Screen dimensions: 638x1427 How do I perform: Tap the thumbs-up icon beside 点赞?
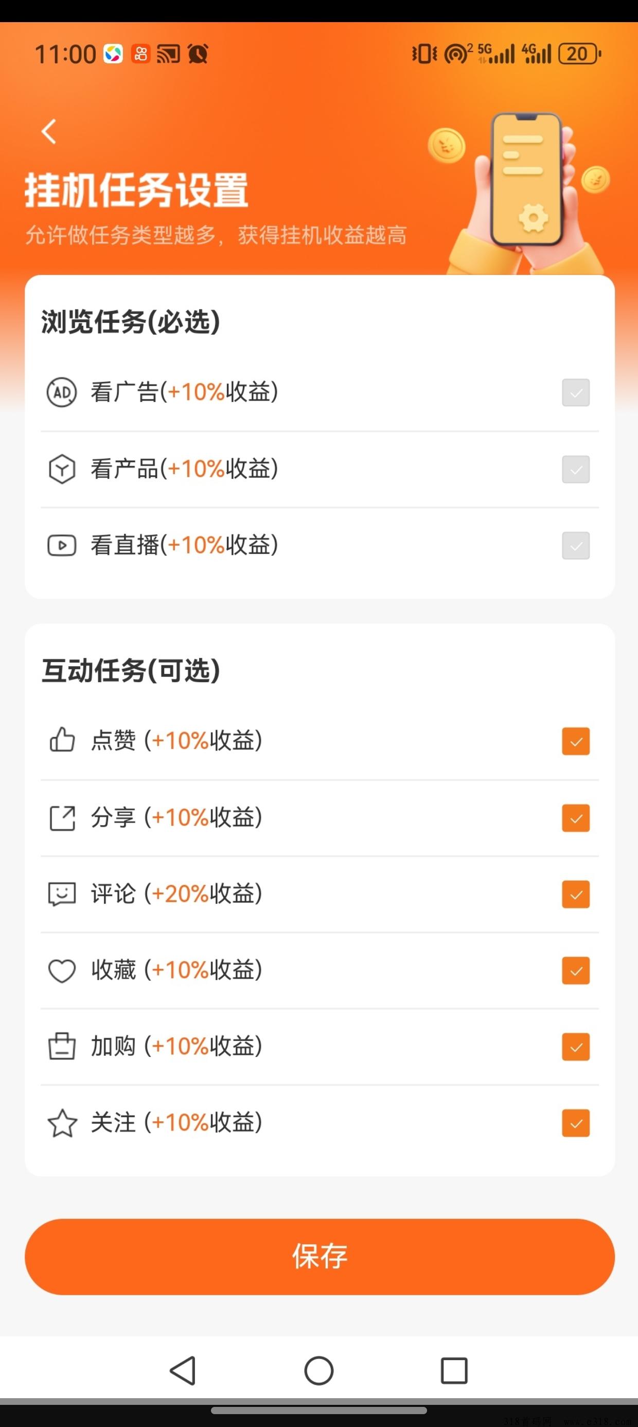tap(61, 740)
